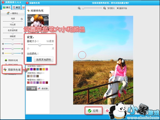Viewport: 160px width, 120px height.
Task: Pick the blue hair color swatch
Action: point(38,69)
